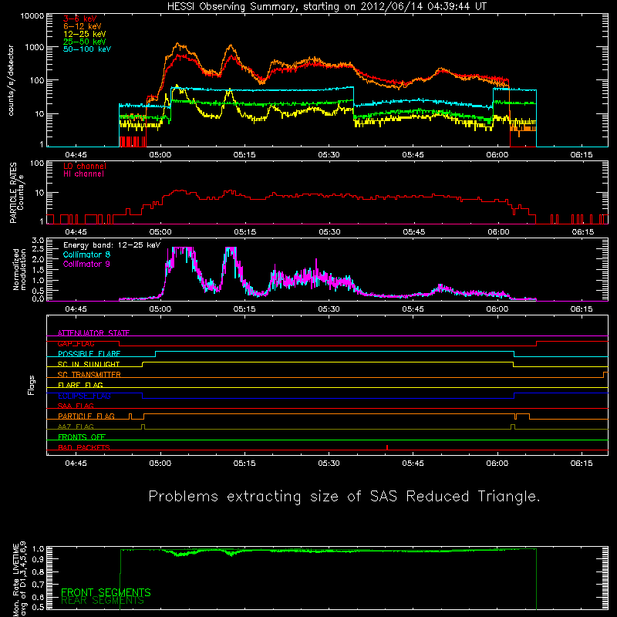Screen dimensions: 617x617
Task: Click the 50-100 keV legend label
Action: pos(87,49)
